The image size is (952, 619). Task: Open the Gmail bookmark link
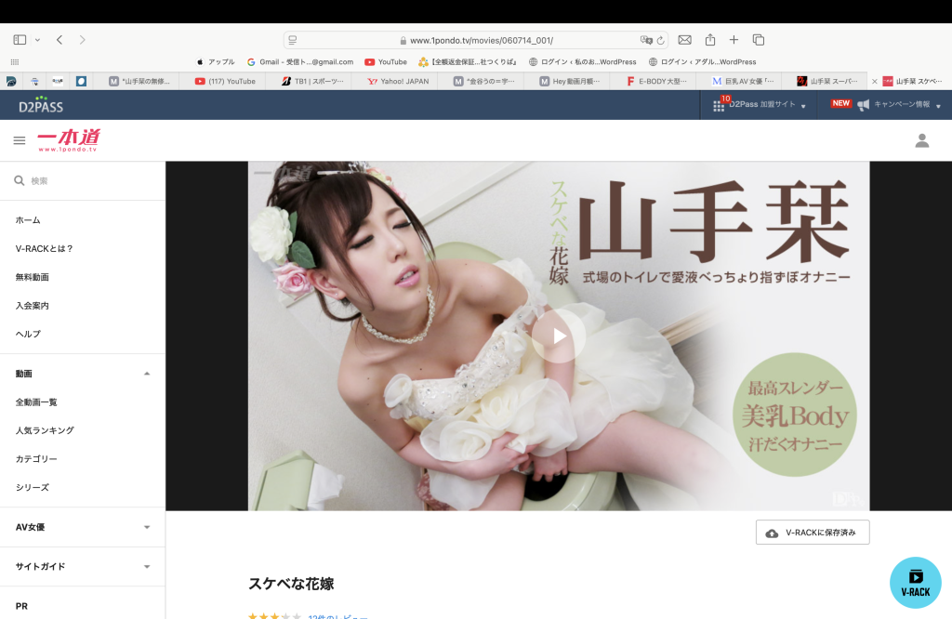pyautogui.click(x=300, y=62)
